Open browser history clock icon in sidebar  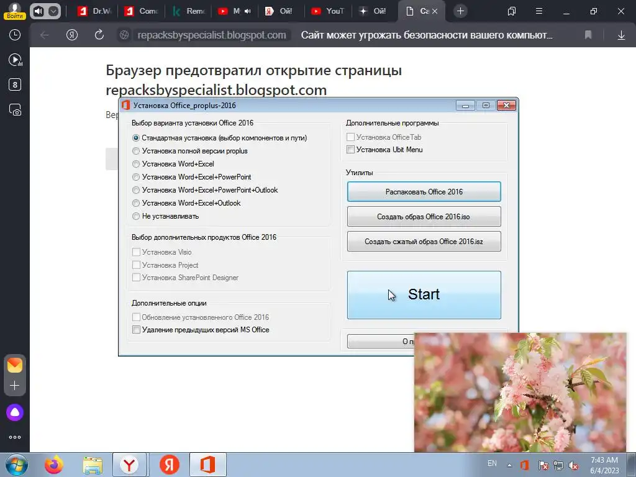(x=15, y=35)
